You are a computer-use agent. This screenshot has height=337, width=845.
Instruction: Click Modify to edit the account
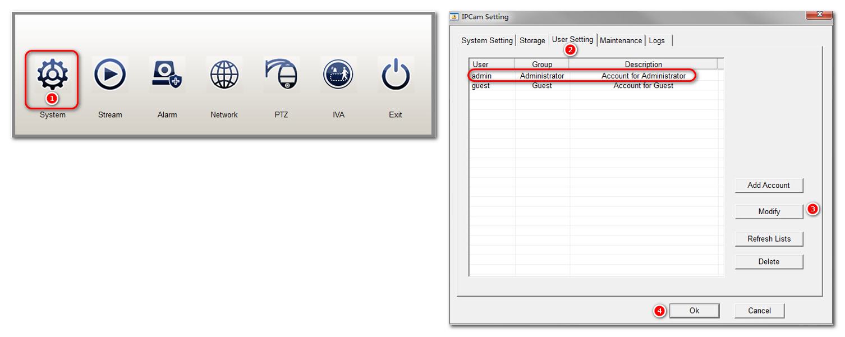tap(769, 211)
